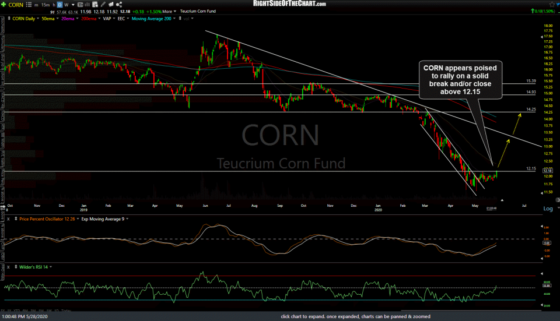Screen dimensions: 560x321
Task: Open the EEC indicator dropdown
Action: (x=128, y=19)
